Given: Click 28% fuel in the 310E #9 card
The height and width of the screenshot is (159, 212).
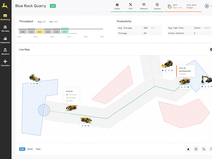Looking at the screenshot, I should (x=69, y=101).
